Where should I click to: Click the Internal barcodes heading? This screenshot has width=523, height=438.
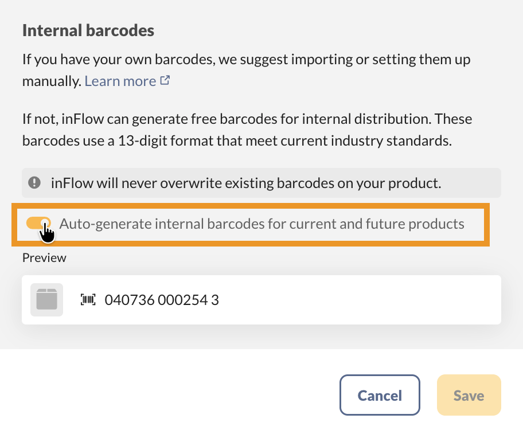pos(88,30)
